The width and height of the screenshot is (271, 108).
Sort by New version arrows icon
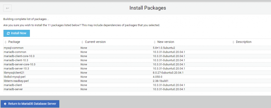[x=155, y=42]
